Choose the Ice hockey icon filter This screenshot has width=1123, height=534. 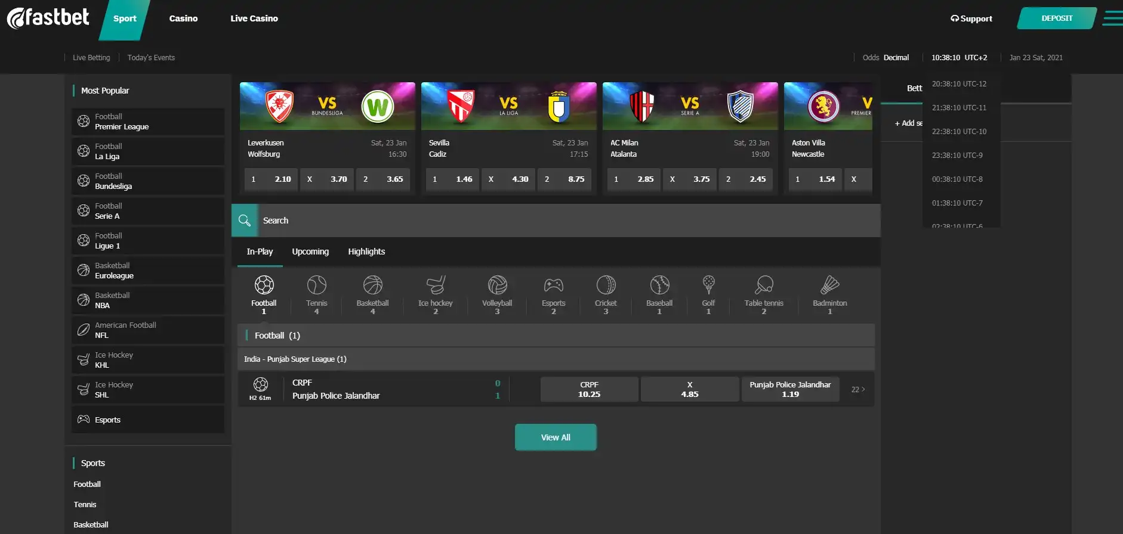click(435, 285)
